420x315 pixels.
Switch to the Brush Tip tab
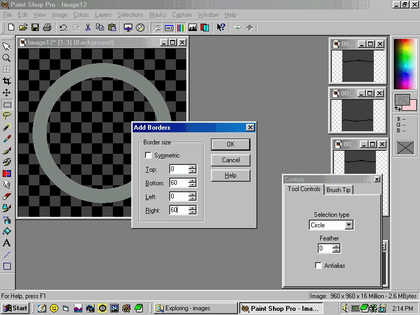point(338,190)
